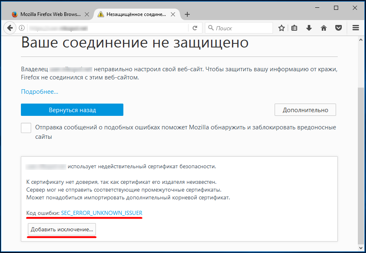Image resolution: width=366 pixels, height=253 pixels.
Task: Click the address bar URL field
Action: tap(107, 28)
